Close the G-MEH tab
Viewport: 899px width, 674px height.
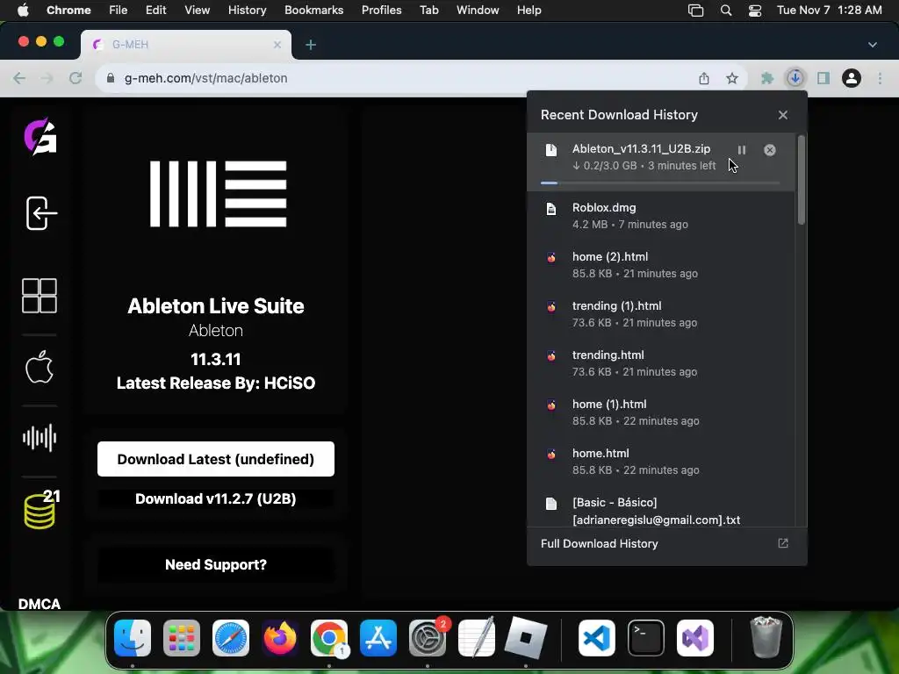click(x=277, y=45)
